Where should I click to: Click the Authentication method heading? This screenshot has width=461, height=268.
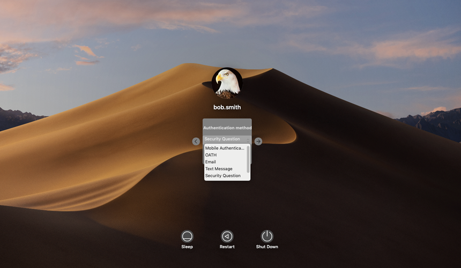[227, 128]
